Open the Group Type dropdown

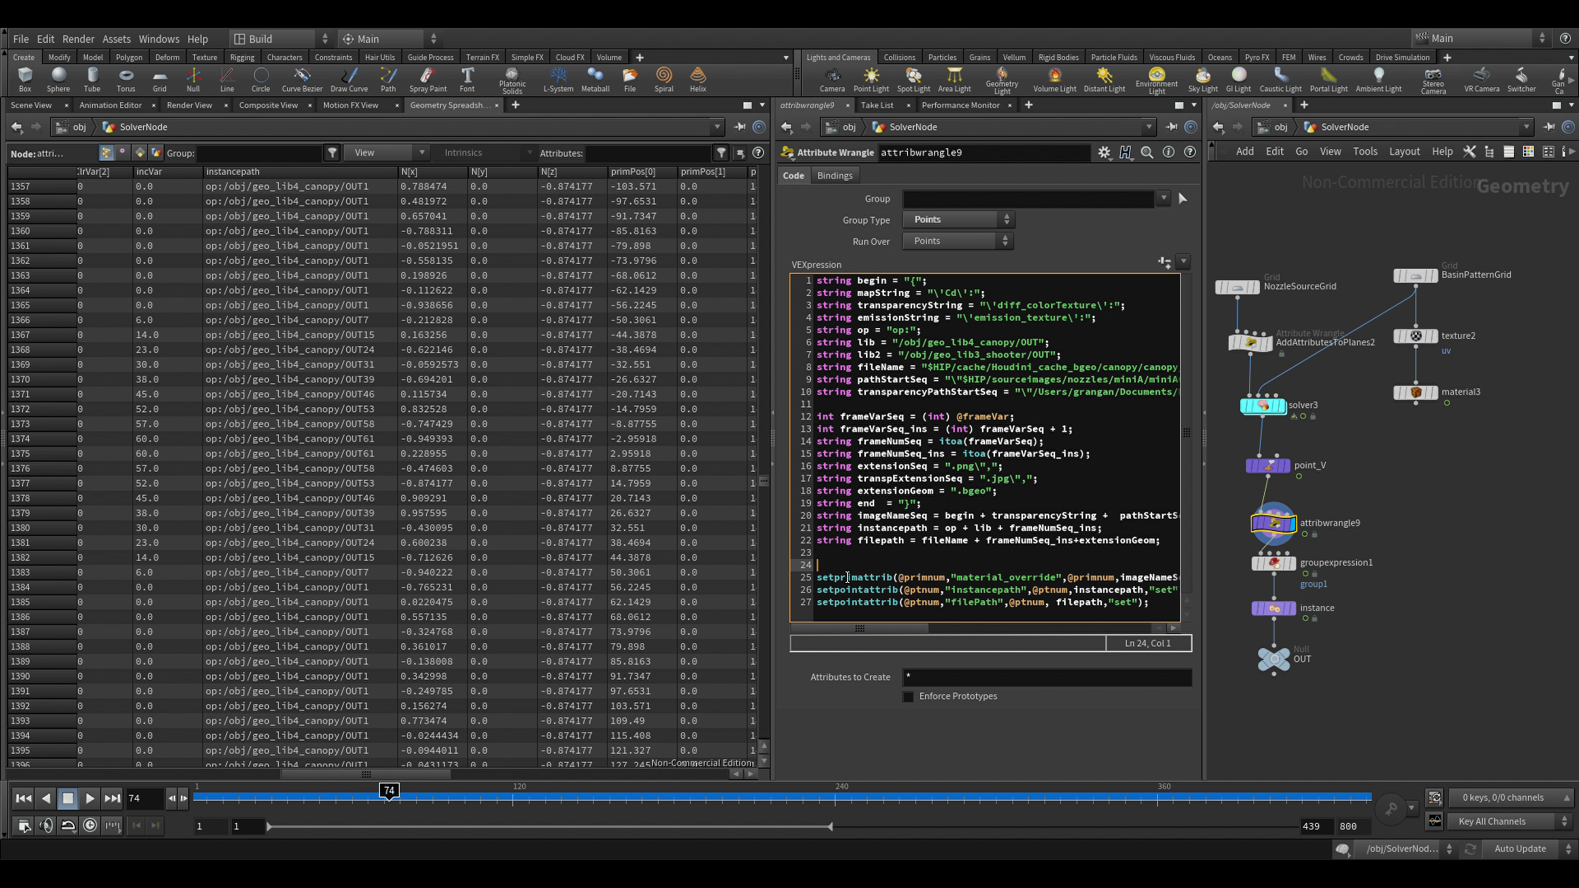pyautogui.click(x=958, y=220)
